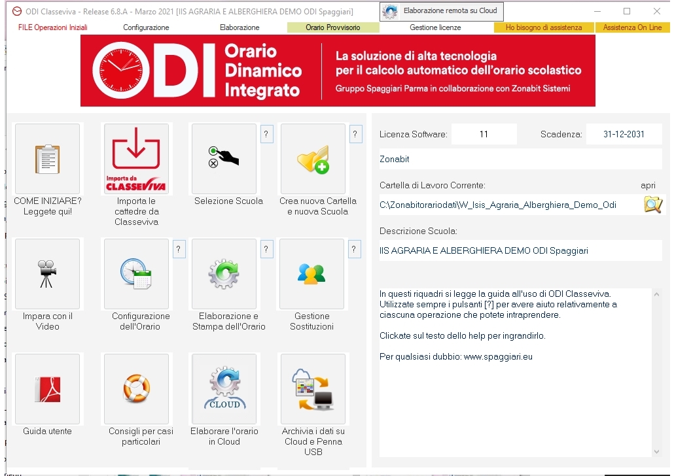Show help for Crea nuova Cartella [?]

[355, 135]
